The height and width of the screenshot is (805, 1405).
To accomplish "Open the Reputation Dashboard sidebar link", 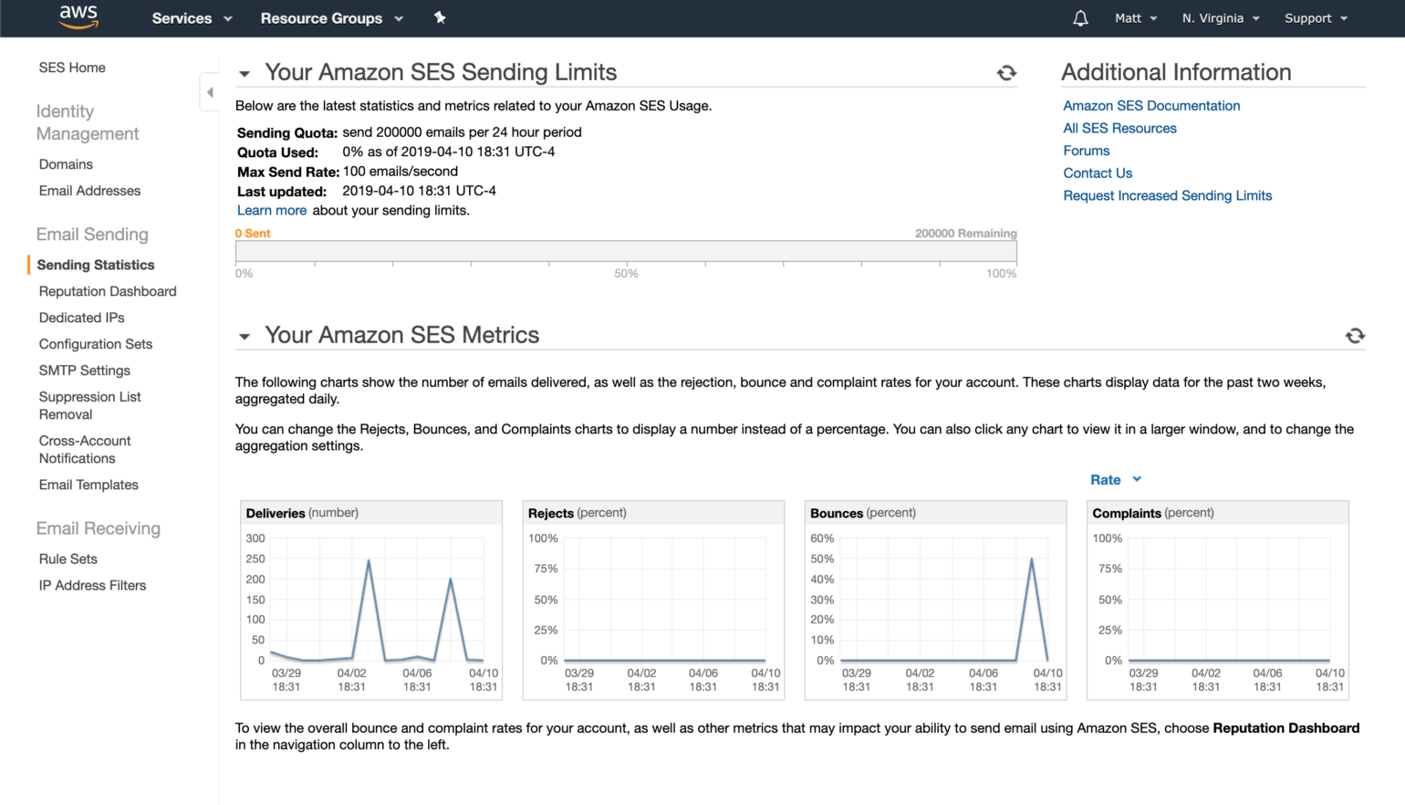I will [x=108, y=291].
